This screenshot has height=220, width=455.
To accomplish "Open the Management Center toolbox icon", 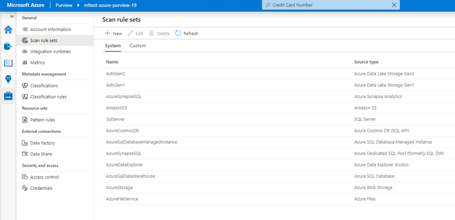I will tap(8, 96).
